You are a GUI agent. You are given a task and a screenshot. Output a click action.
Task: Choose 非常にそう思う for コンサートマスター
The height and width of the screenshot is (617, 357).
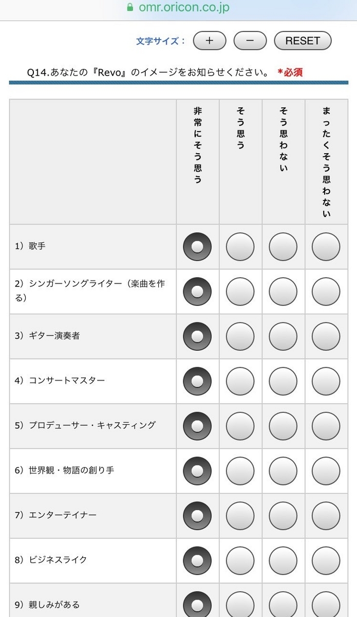coord(197,381)
